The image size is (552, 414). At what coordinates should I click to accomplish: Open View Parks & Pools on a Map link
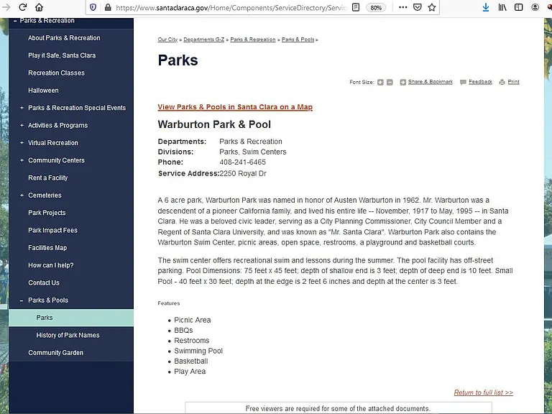point(235,107)
